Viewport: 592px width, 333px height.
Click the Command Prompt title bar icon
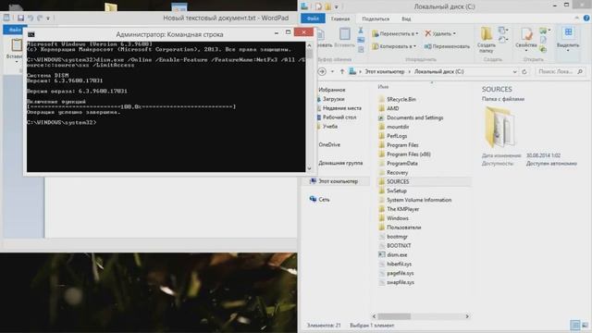point(31,34)
